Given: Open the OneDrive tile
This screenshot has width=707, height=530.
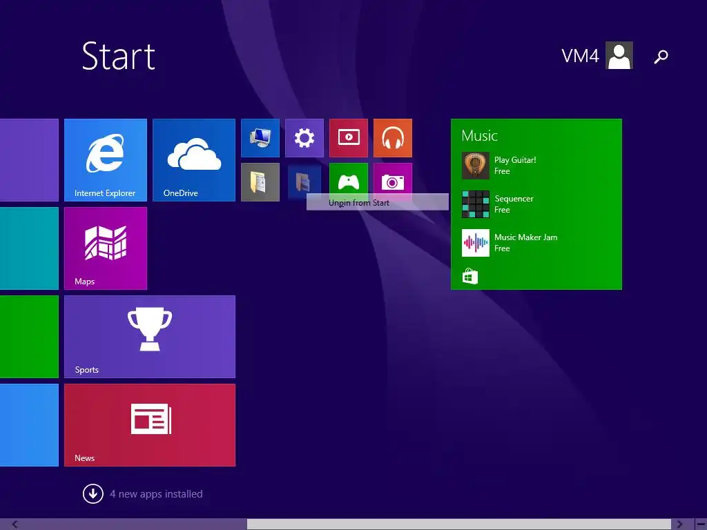Looking at the screenshot, I should (x=194, y=160).
